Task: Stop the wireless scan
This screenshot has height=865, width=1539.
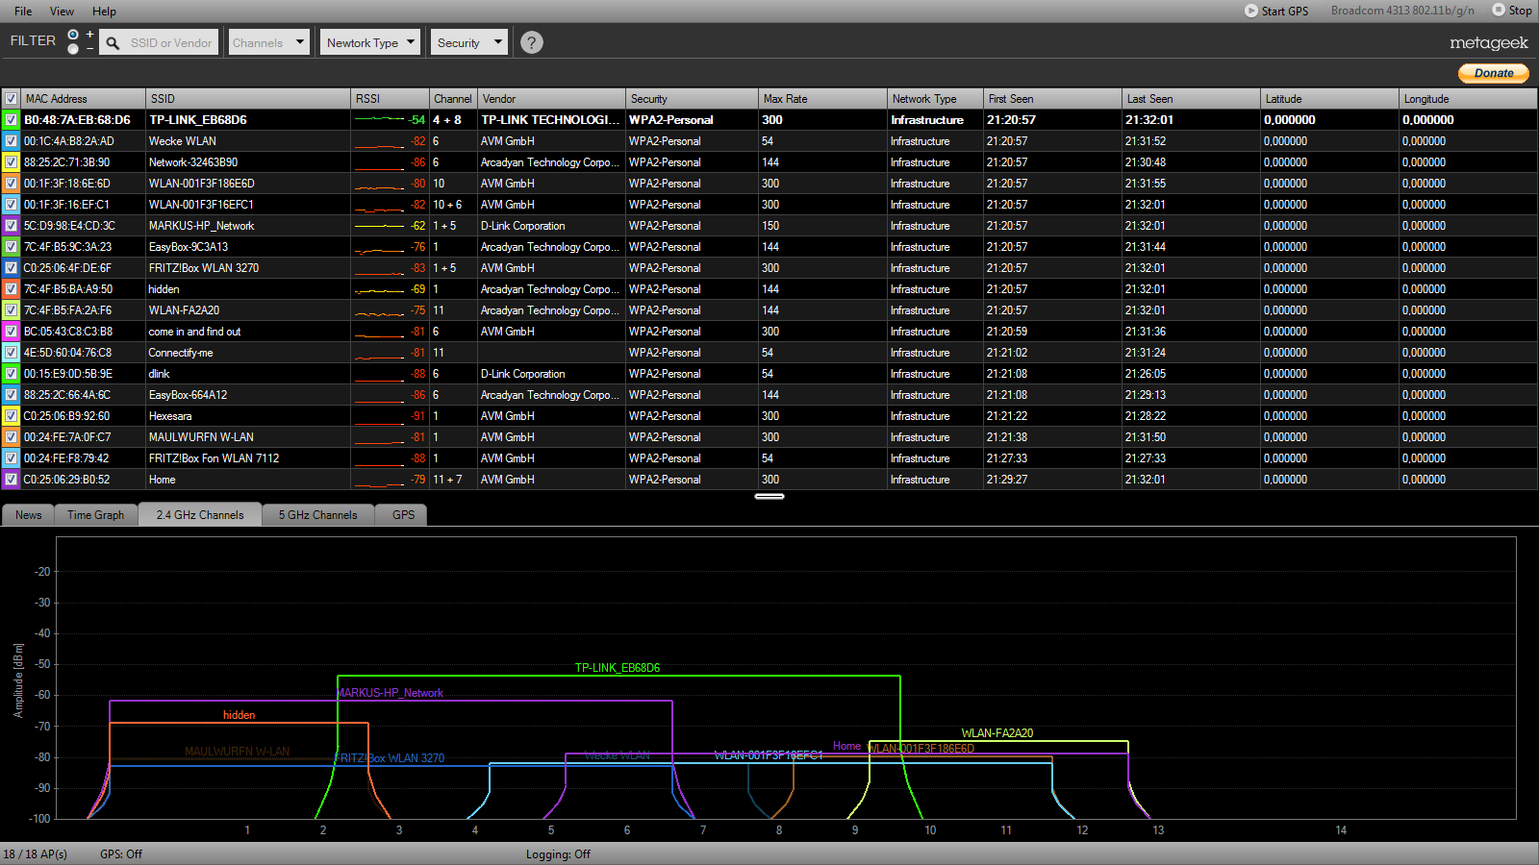Action: (1512, 11)
